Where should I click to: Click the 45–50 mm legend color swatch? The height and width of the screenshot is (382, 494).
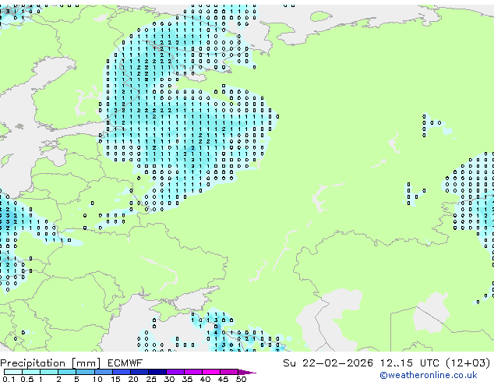[x=229, y=372]
